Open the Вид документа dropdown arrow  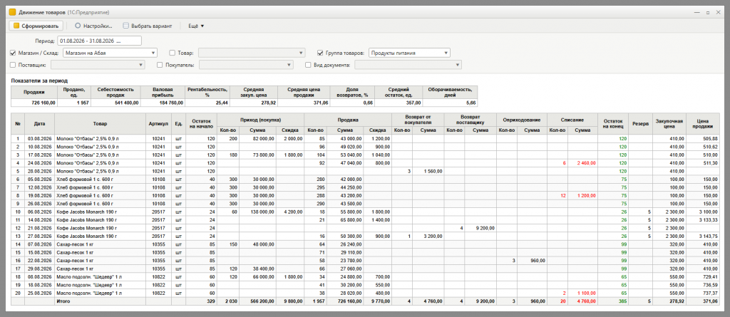[x=458, y=65]
